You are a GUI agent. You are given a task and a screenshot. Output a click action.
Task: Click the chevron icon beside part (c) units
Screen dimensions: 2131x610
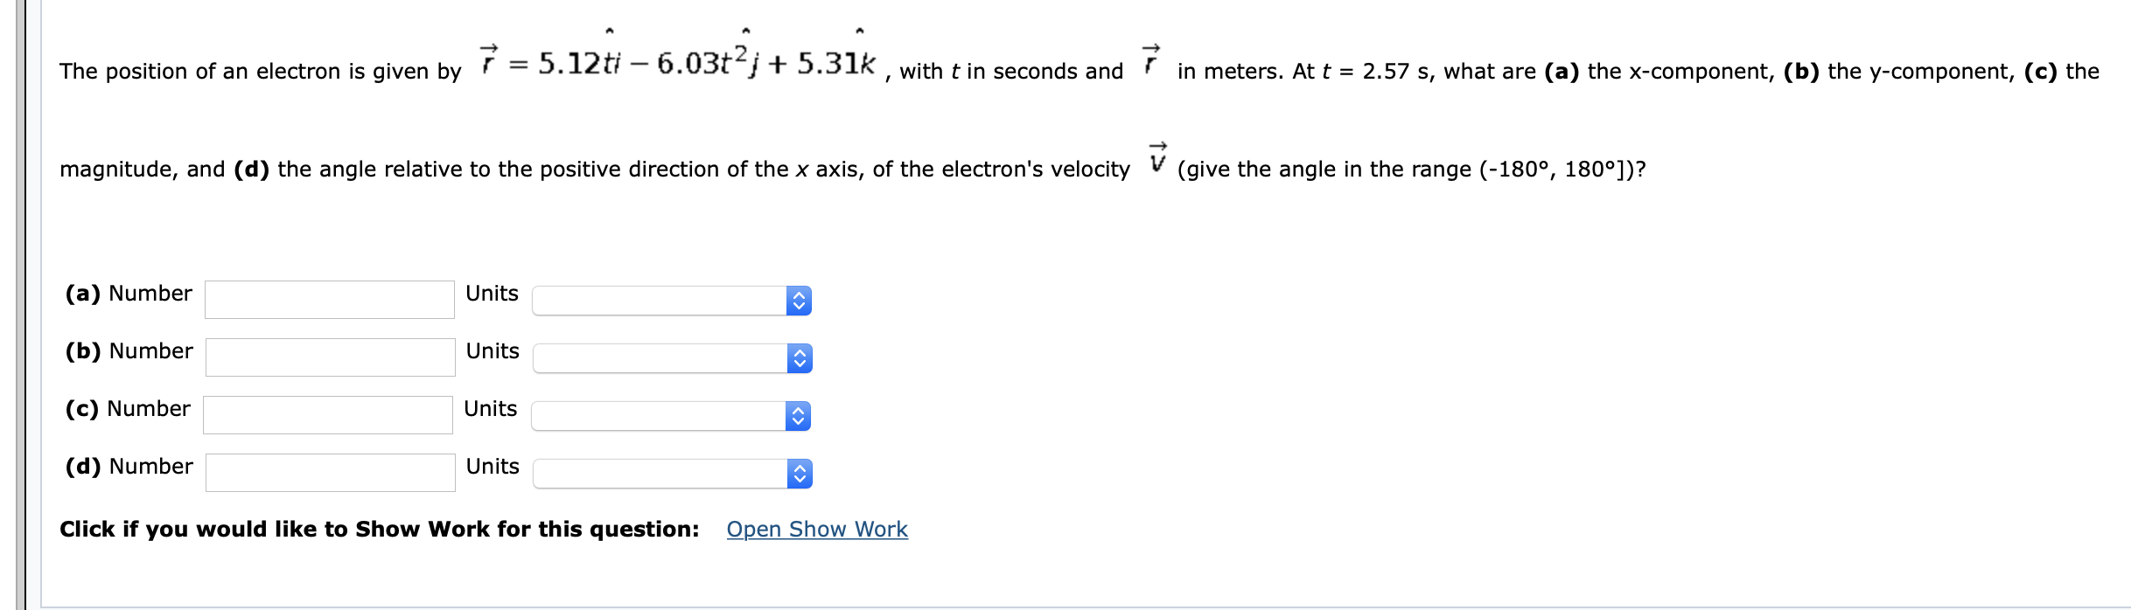[x=798, y=415]
